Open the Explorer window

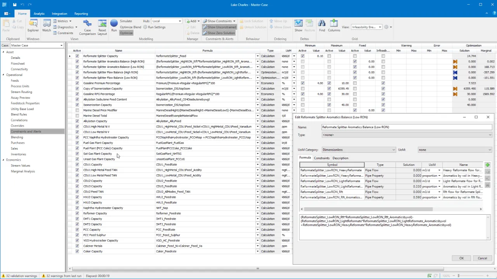coord(33,25)
